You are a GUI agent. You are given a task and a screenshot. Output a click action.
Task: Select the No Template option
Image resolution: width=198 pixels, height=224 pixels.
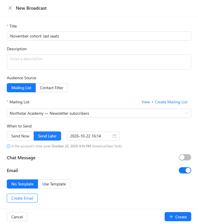click(22, 184)
